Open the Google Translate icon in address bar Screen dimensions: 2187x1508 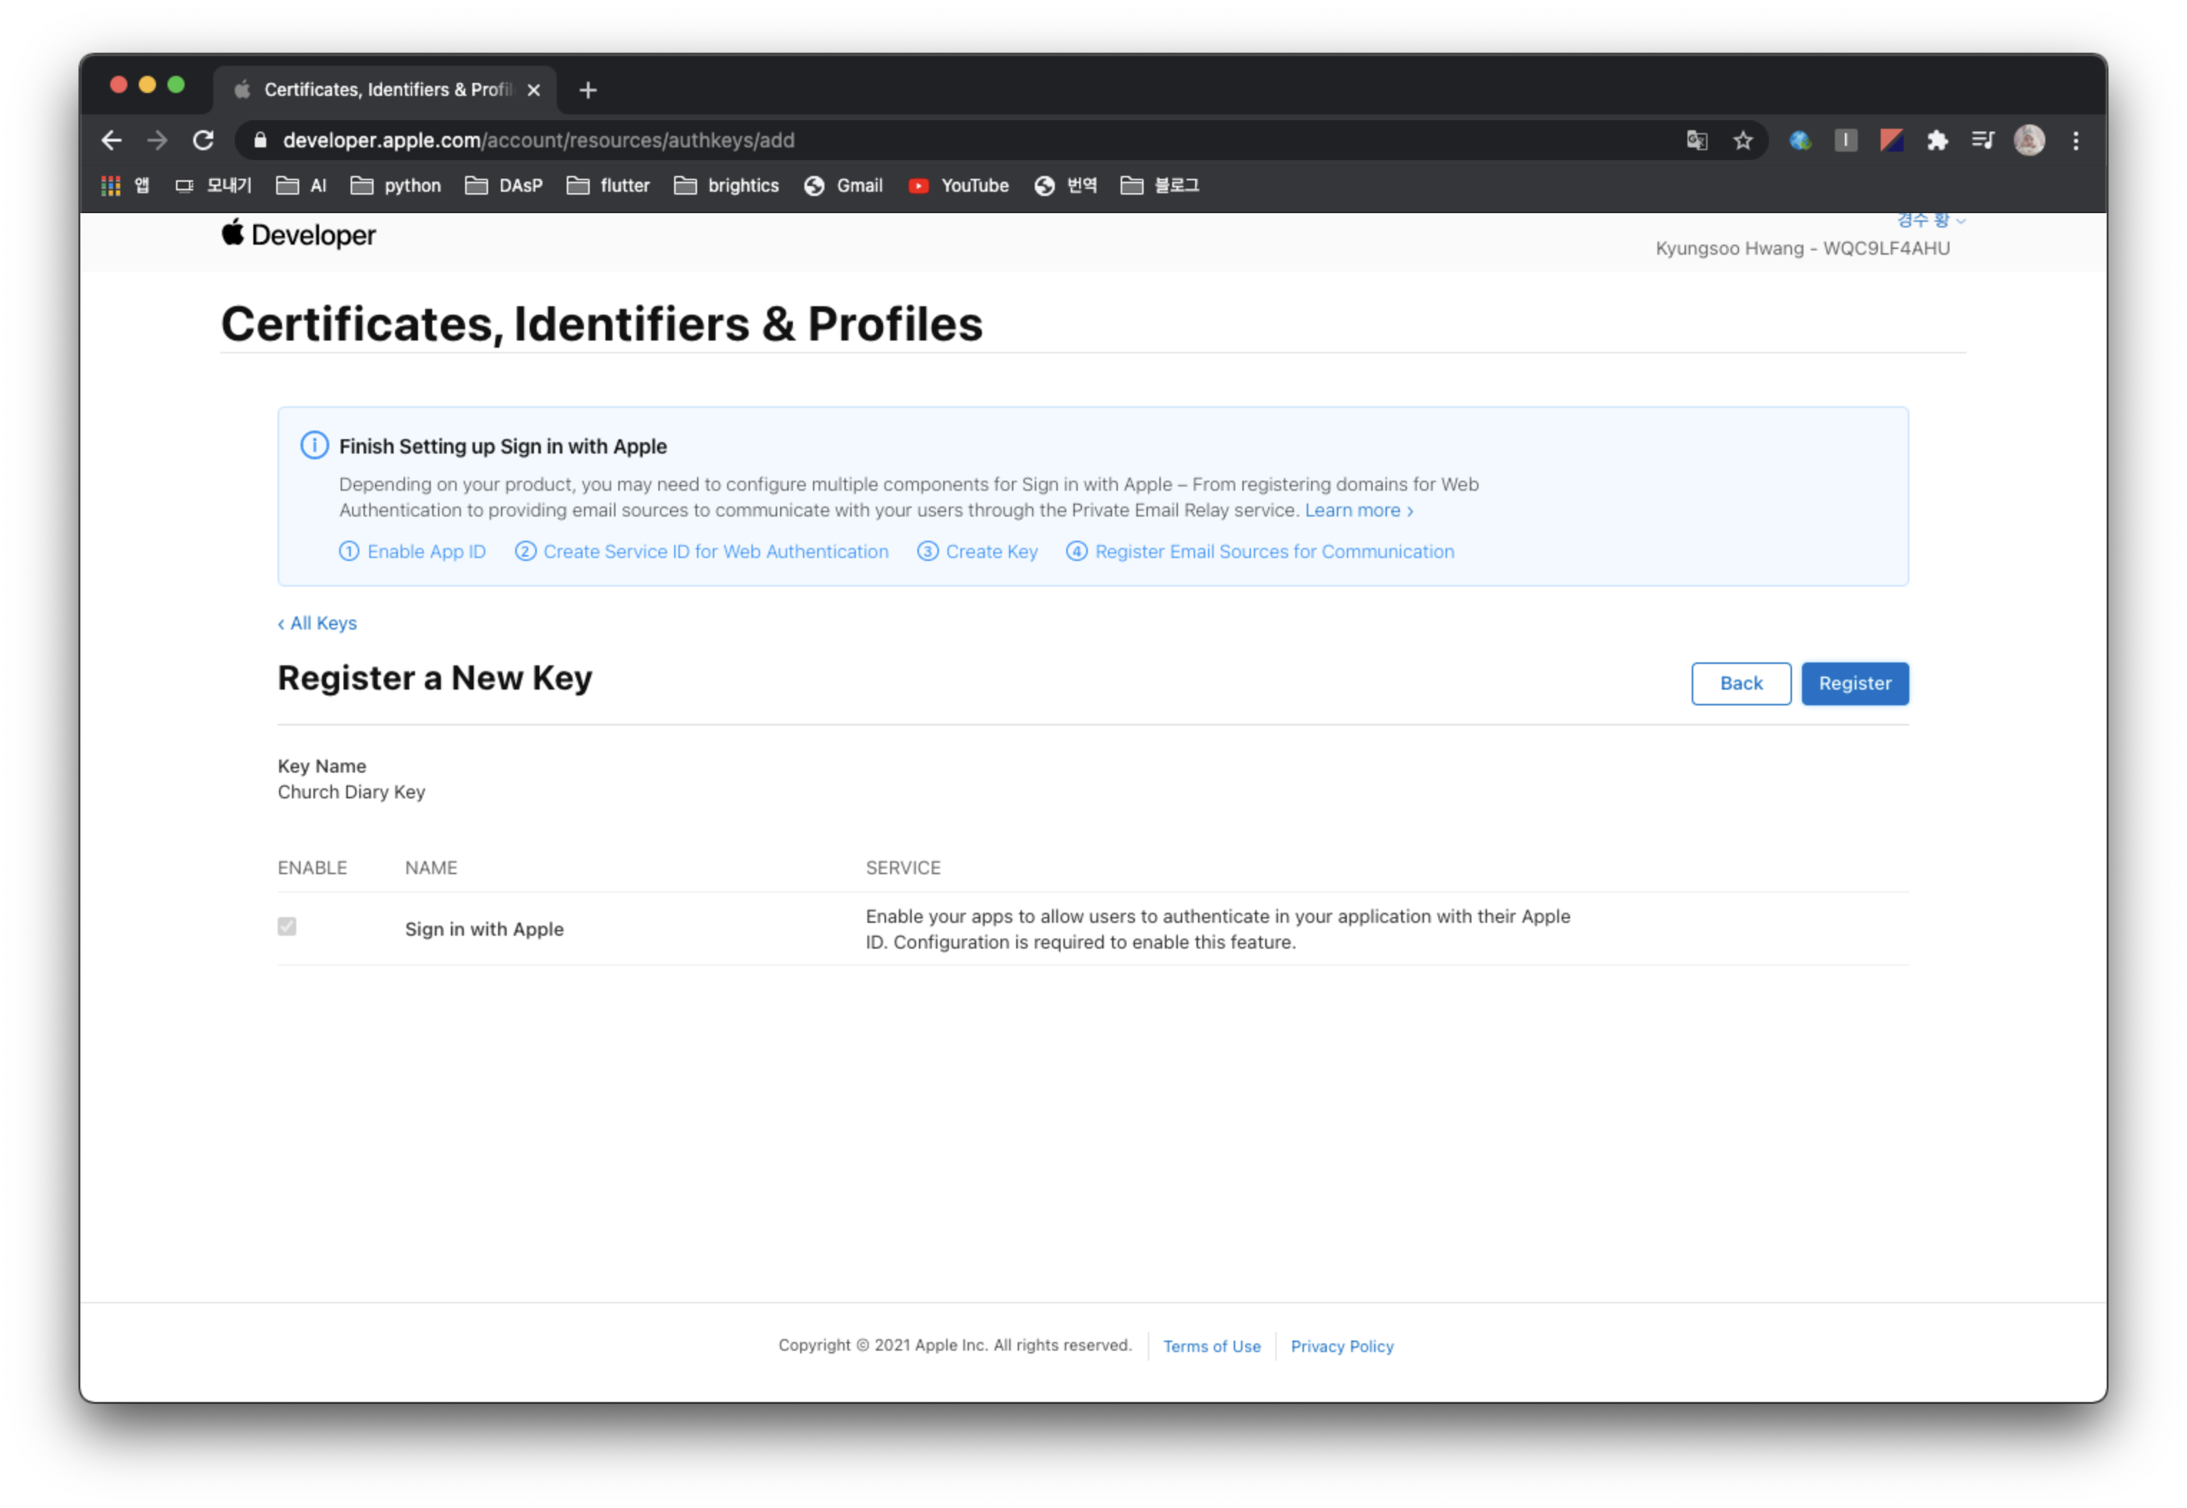[x=1697, y=141]
